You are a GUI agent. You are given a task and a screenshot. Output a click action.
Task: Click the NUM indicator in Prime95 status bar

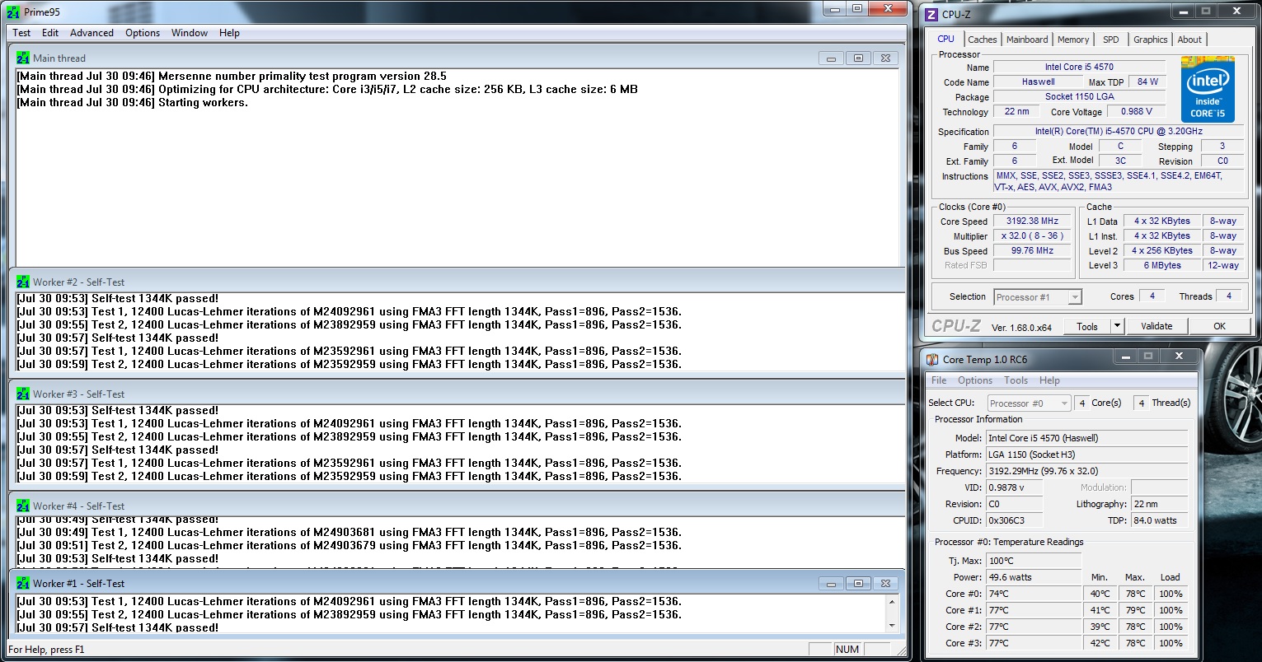(847, 650)
